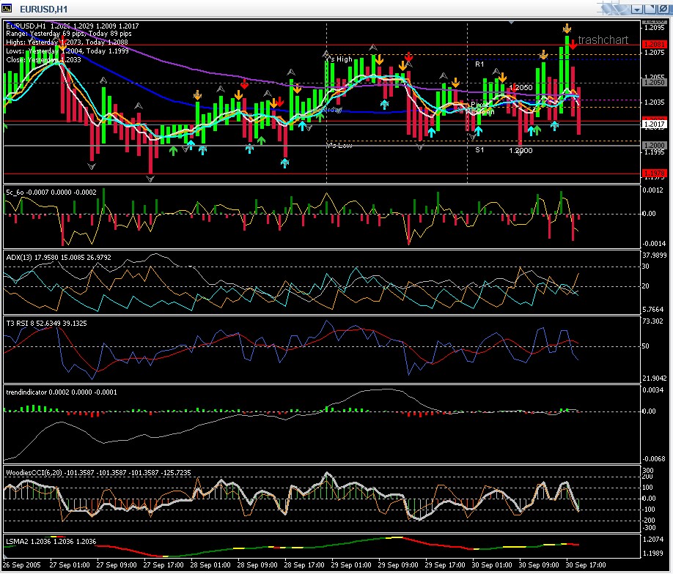Select the R1 pivot label
673x574 pixels.
[x=479, y=64]
